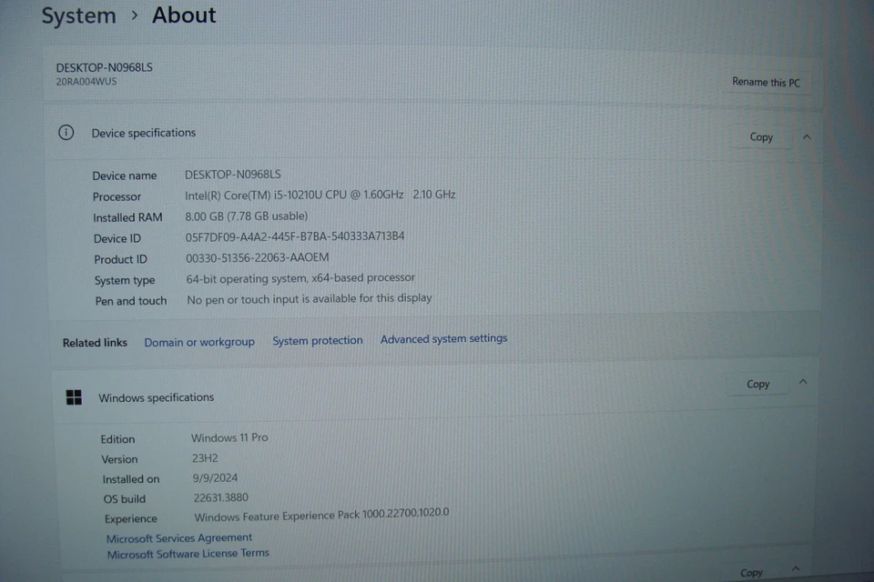Open Advanced system settings link

click(443, 338)
